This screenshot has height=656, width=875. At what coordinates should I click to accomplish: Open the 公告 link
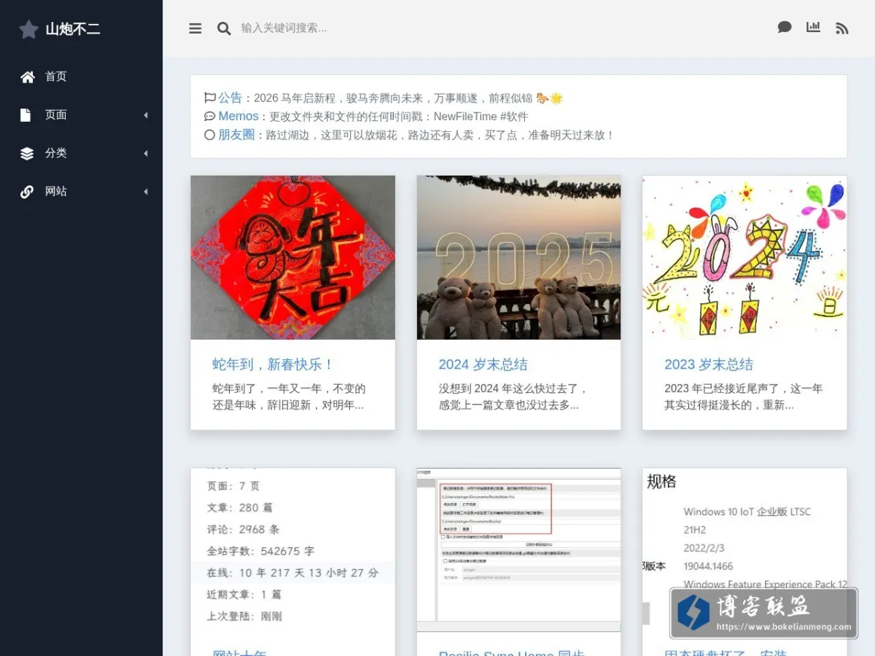(x=230, y=98)
